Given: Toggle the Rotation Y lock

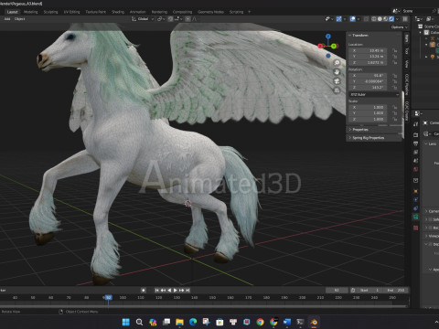Looking at the screenshot, I should [x=395, y=81].
